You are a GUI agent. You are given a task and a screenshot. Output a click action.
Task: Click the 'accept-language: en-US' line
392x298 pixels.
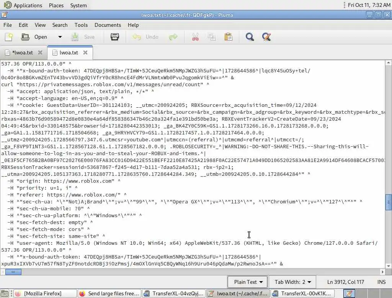point(65,98)
